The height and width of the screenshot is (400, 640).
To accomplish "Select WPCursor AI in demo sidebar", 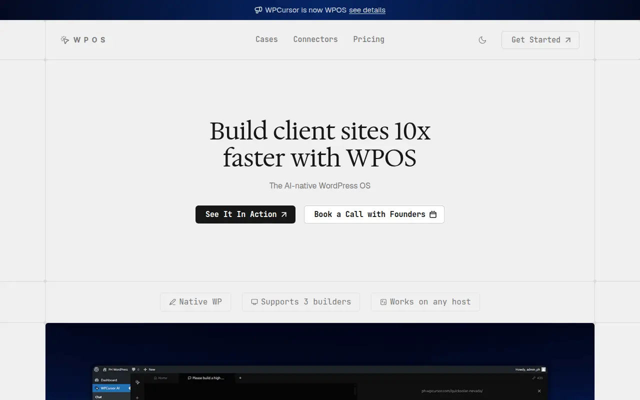I will pos(111,388).
